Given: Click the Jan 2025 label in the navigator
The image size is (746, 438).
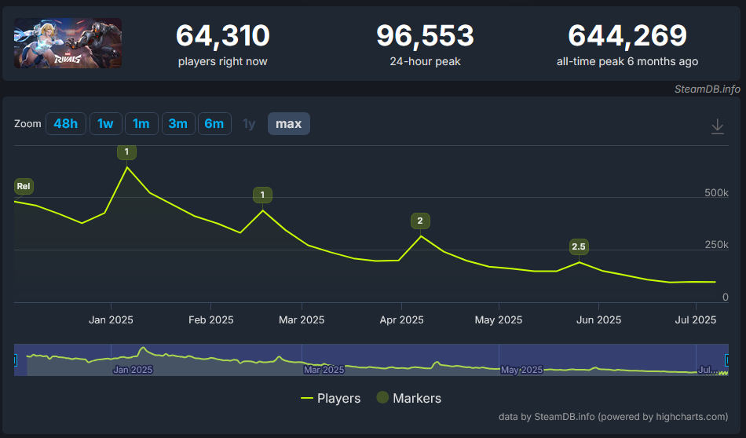Looking at the screenshot, I should coord(133,370).
